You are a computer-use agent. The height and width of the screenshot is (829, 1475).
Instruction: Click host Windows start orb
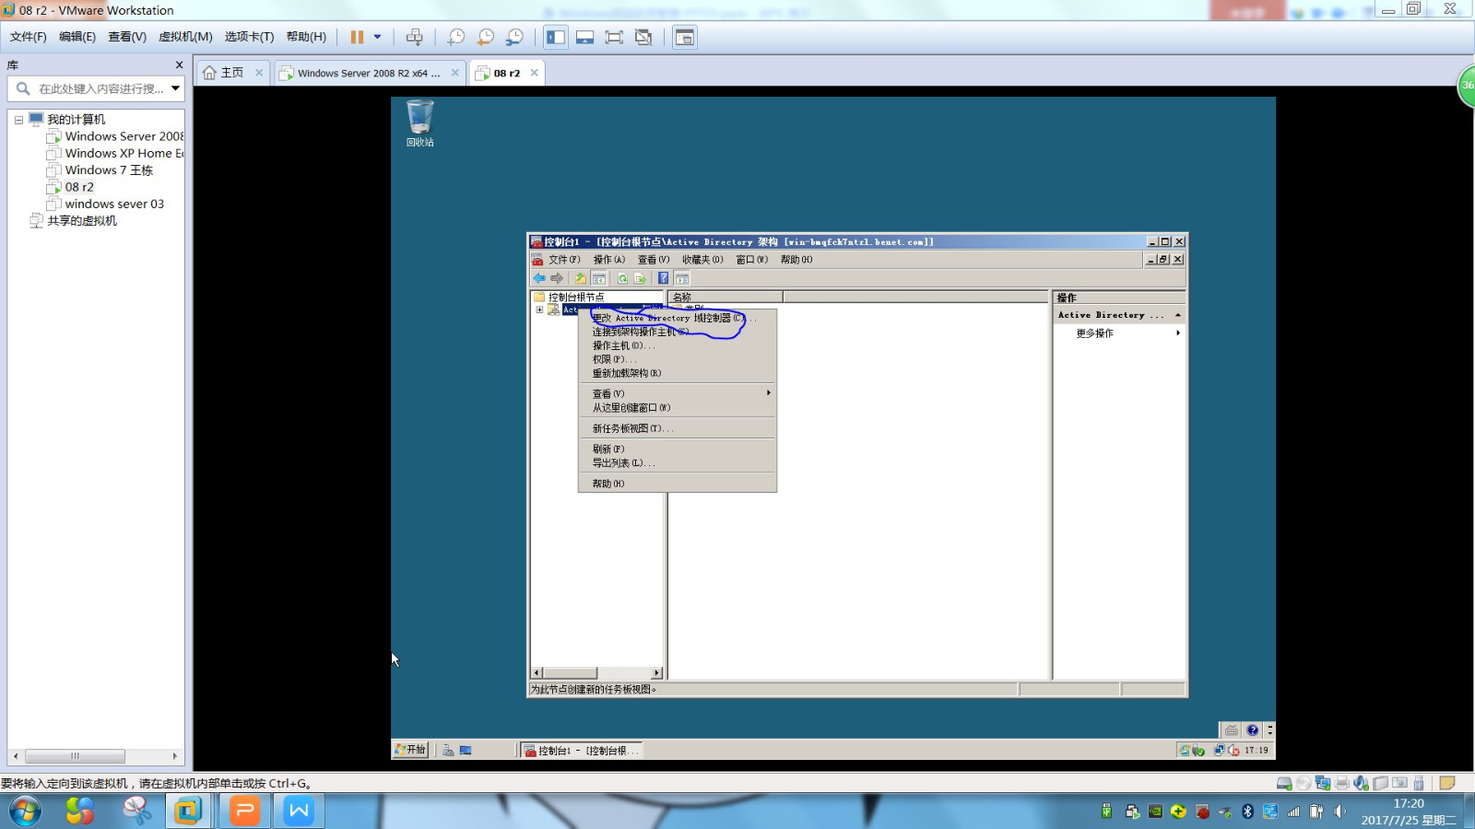click(x=25, y=811)
